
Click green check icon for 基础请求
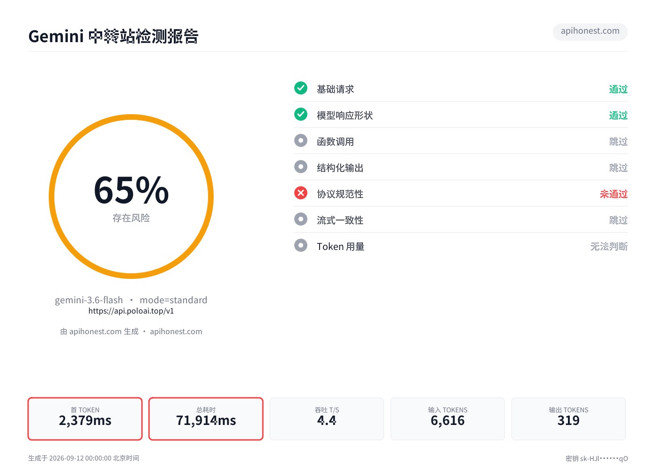(x=301, y=88)
